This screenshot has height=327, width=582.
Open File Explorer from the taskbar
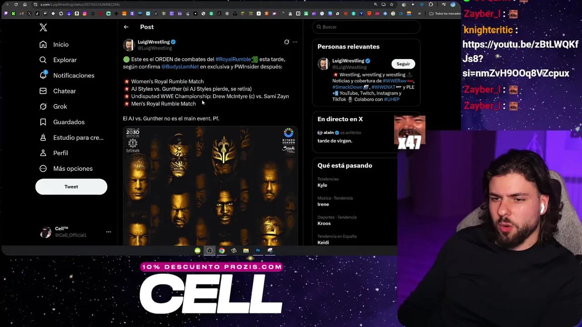246,251
